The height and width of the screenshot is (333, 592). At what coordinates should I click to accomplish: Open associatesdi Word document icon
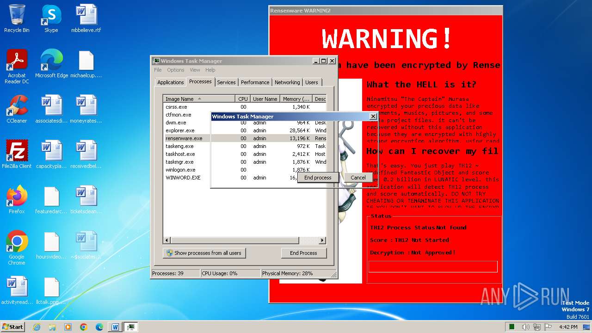(x=51, y=109)
